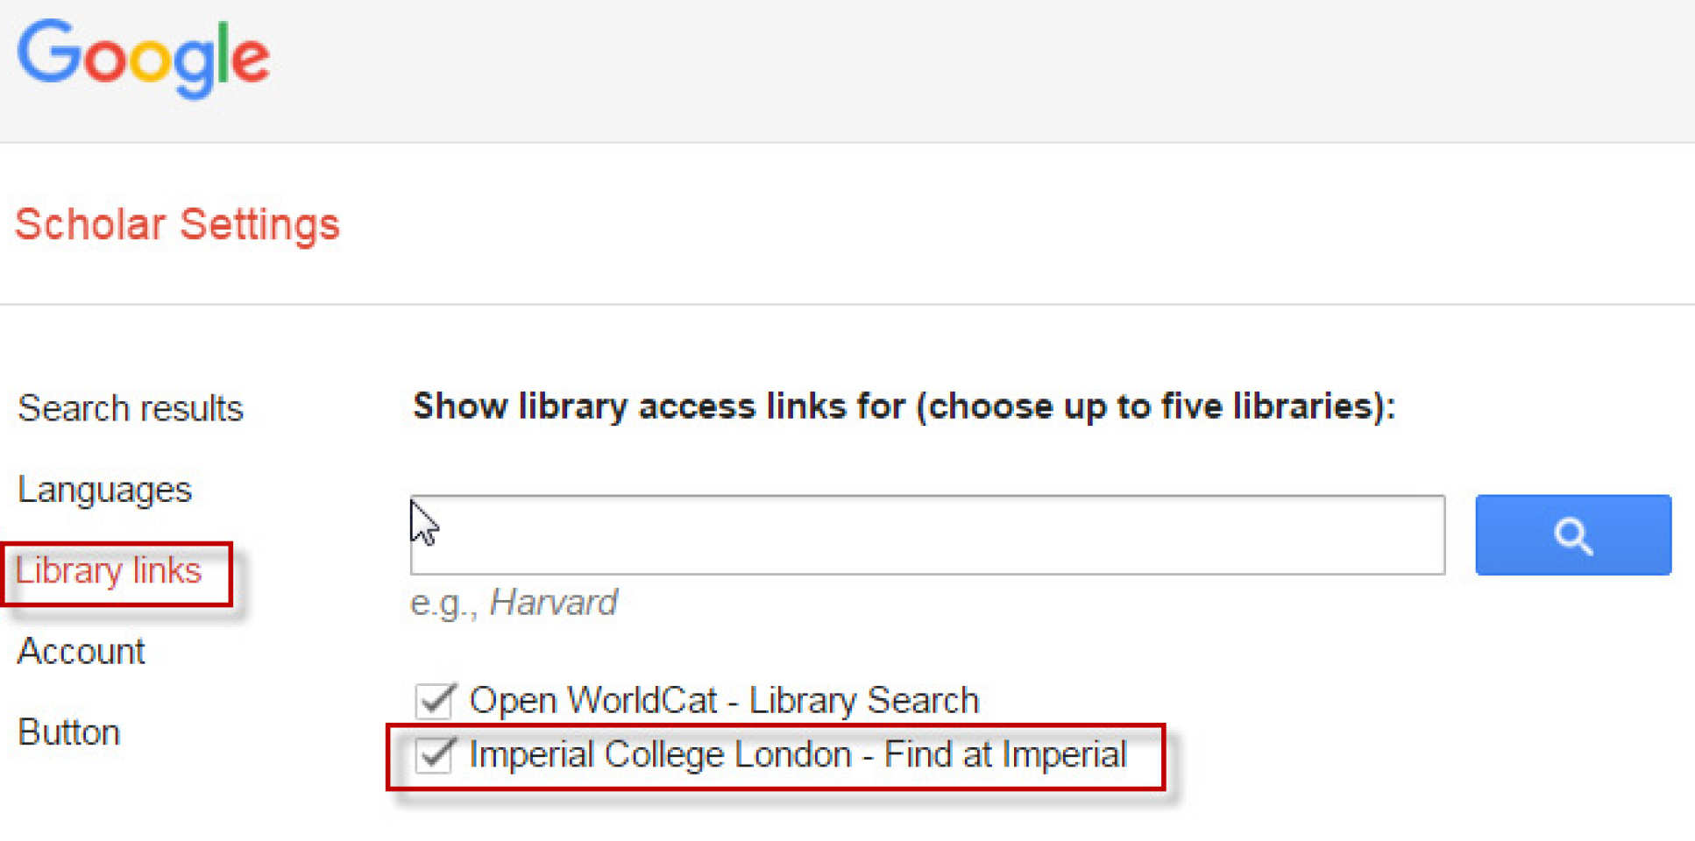1695x841 pixels.
Task: Select Library links in the sidebar
Action: (109, 571)
